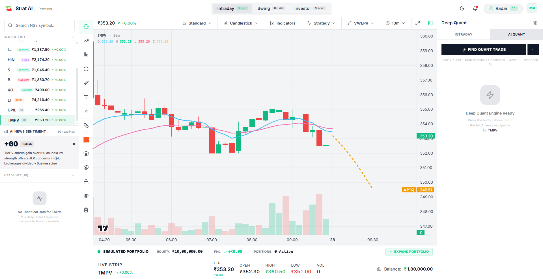The width and height of the screenshot is (543, 279).
Task: Pick the orange drawing color swatch
Action: point(86,140)
